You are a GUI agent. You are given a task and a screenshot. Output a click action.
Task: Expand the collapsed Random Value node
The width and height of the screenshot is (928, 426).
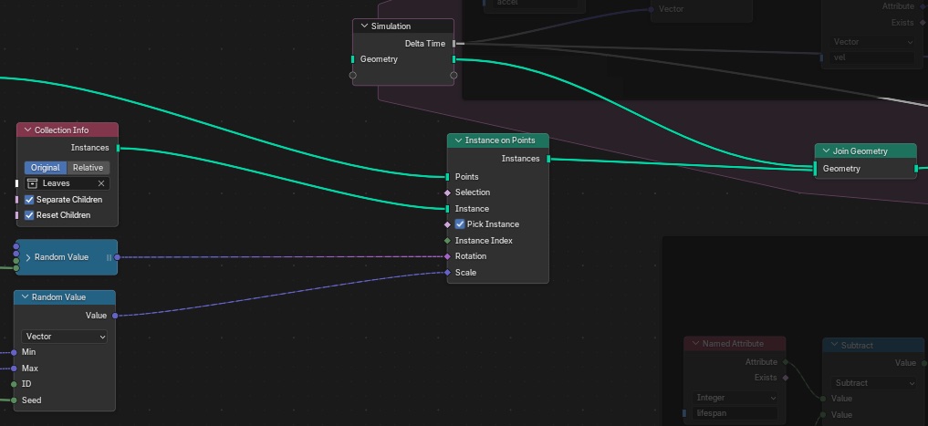click(27, 257)
